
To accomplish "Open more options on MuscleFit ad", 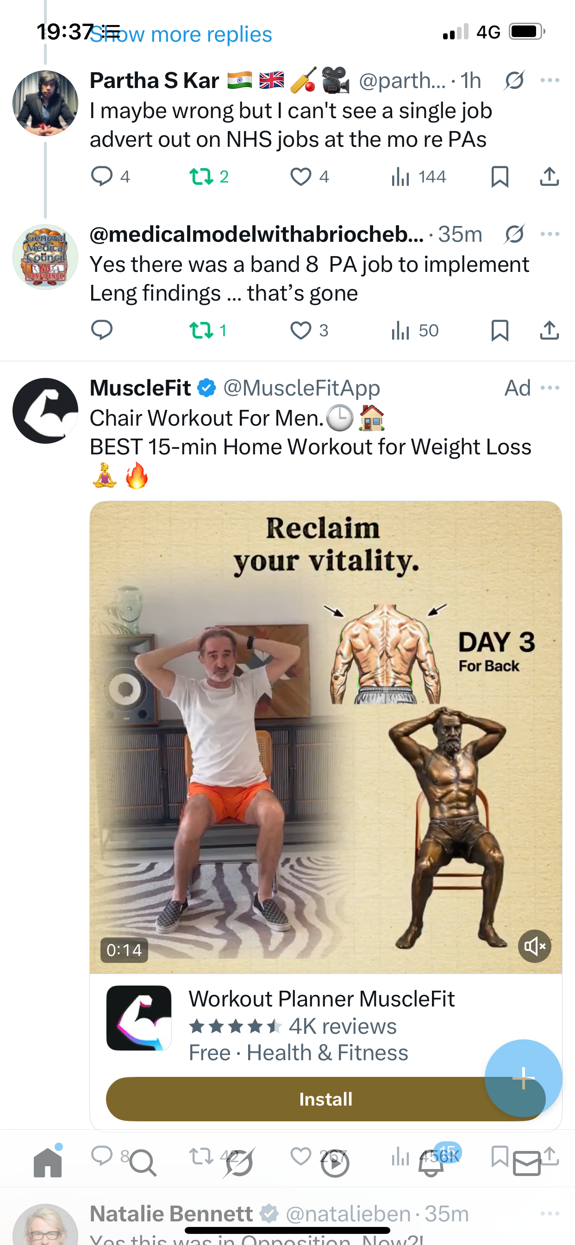I will tap(550, 388).
